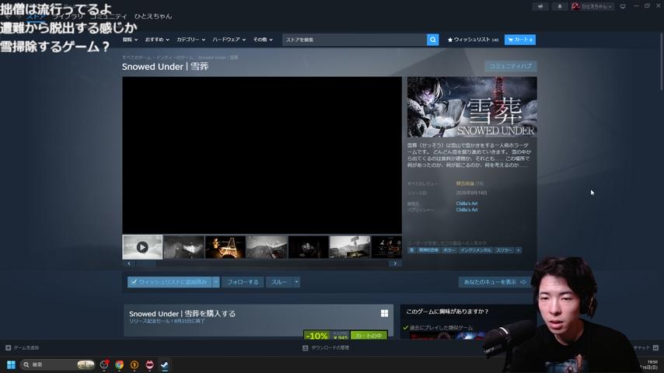664x373 pixels.
Task: Click the フォローする button
Action: coord(243,282)
